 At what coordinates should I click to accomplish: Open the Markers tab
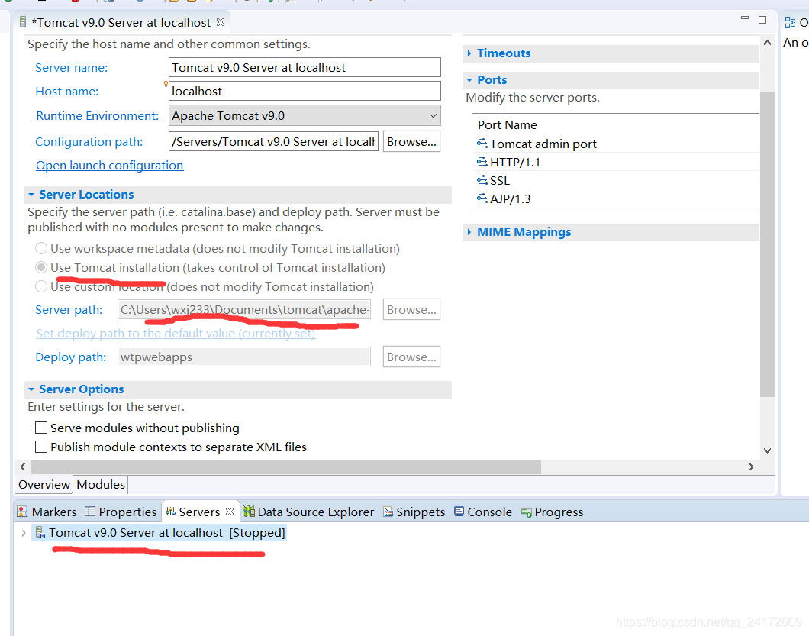pos(47,512)
